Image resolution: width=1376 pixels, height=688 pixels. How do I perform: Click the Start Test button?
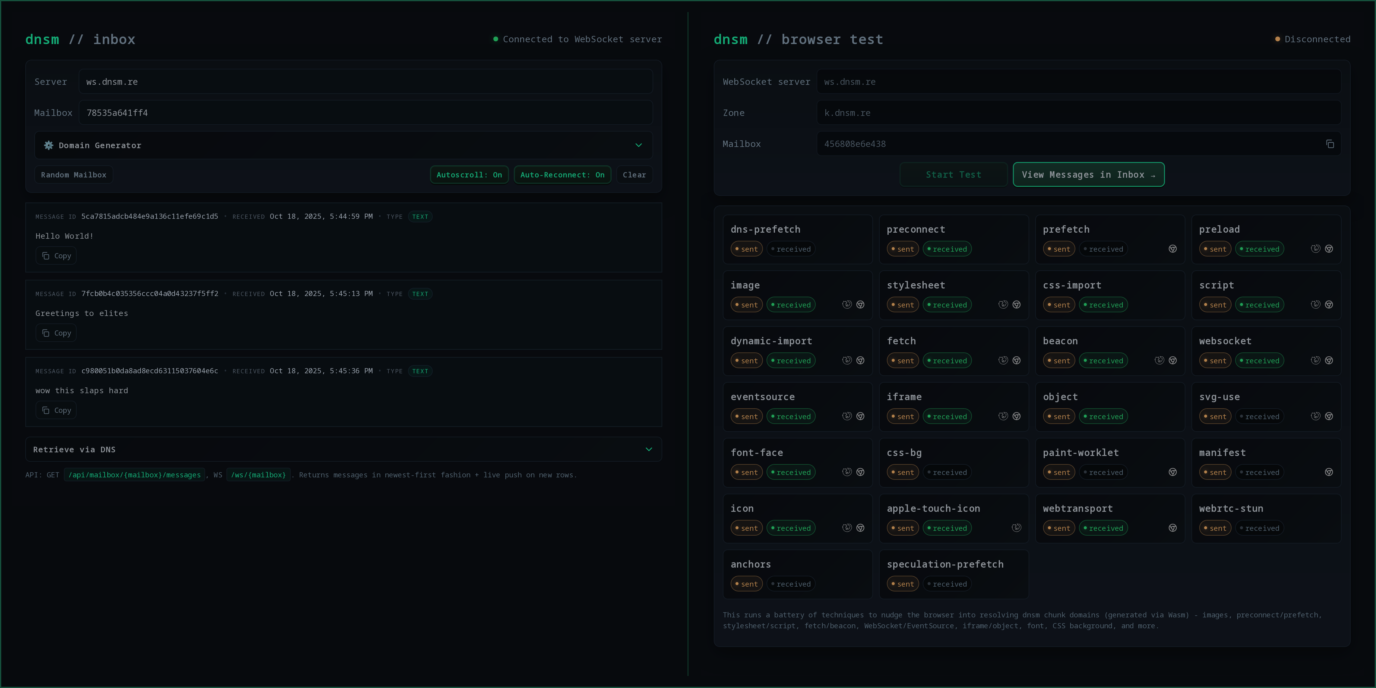[954, 175]
